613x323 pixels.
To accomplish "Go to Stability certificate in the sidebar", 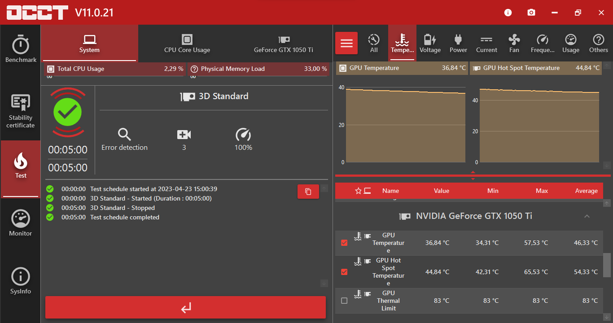I will [21, 111].
